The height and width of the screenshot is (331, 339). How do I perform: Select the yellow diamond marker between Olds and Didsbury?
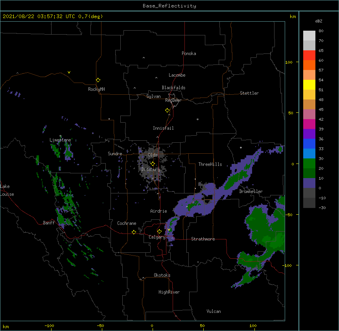pos(153,164)
